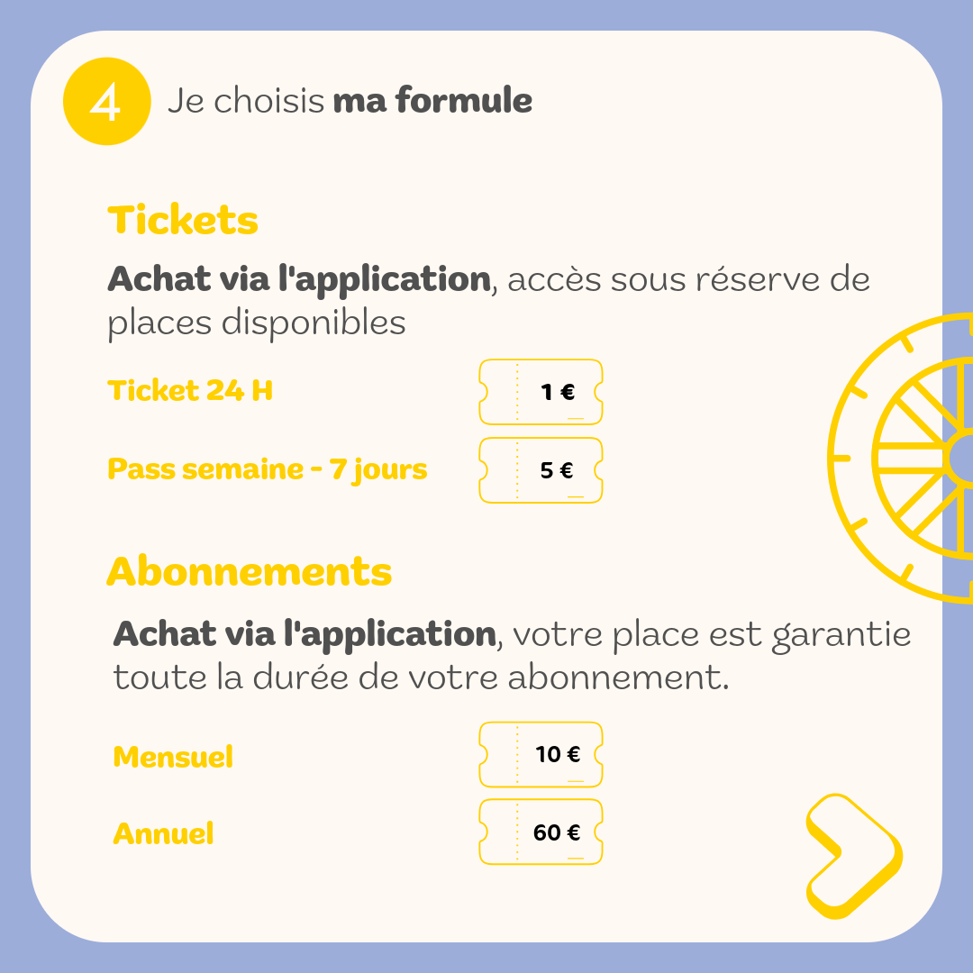Click 'votre place est garantie' text
973x973 pixels.
point(711,634)
